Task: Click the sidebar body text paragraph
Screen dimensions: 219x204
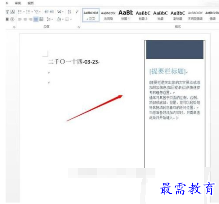Action: tap(174, 100)
